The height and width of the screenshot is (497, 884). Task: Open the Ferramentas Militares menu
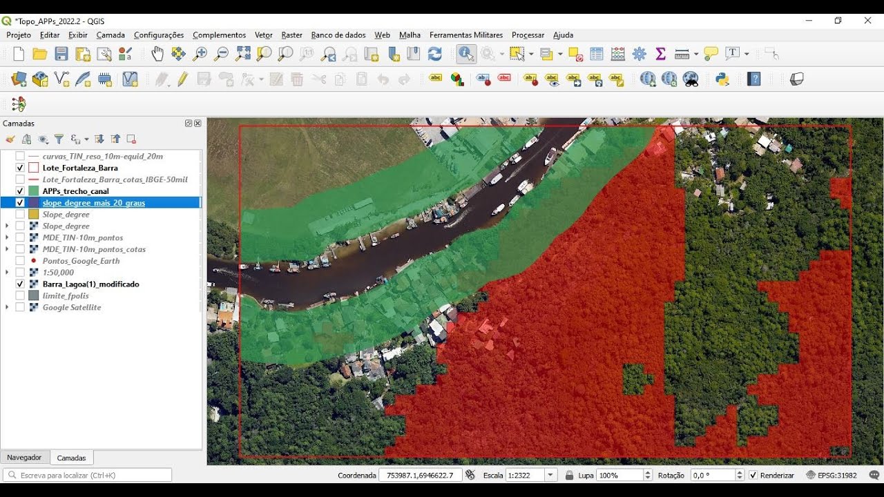(x=466, y=35)
